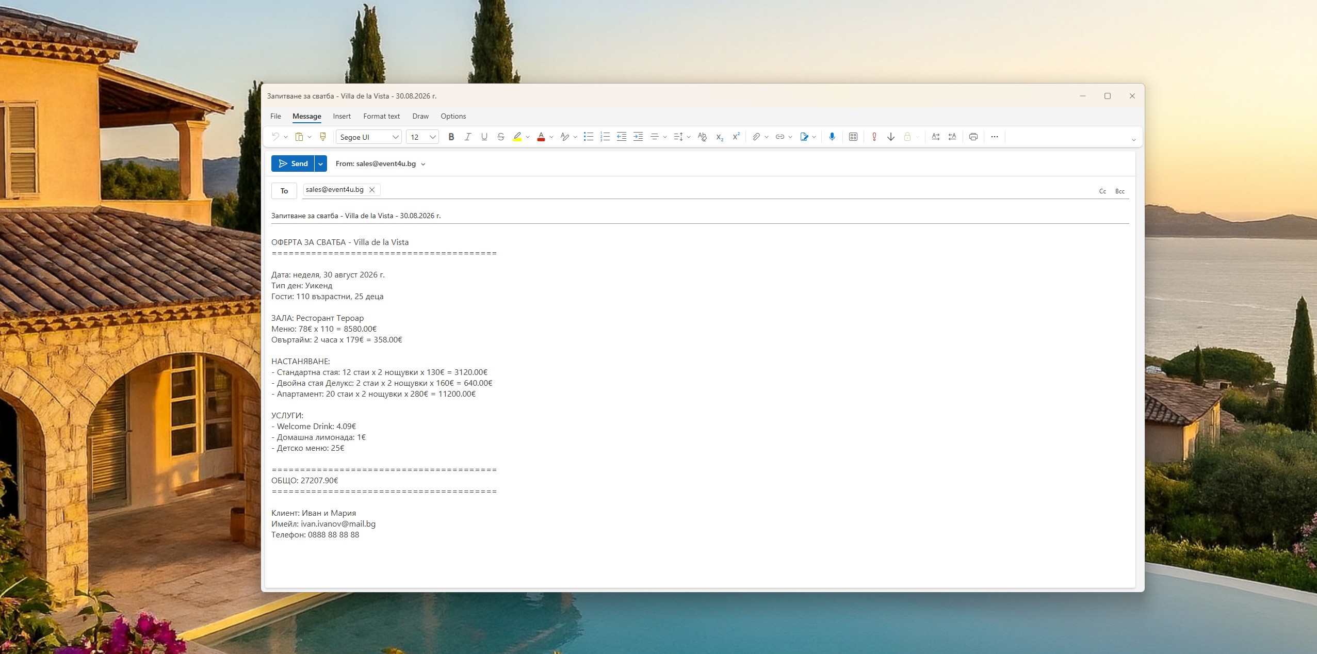Toggle superscript formatting
The image size is (1317, 654).
coord(736,137)
